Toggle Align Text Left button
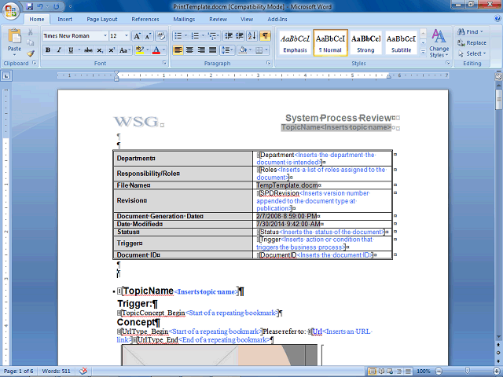Screen dimensions: 503x377 pos(178,50)
